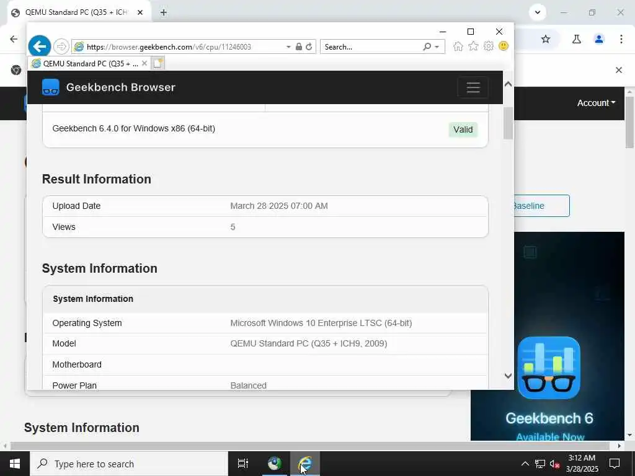This screenshot has width=635, height=476.
Task: Click down arrow of IE page scrollbar
Action: tap(508, 376)
